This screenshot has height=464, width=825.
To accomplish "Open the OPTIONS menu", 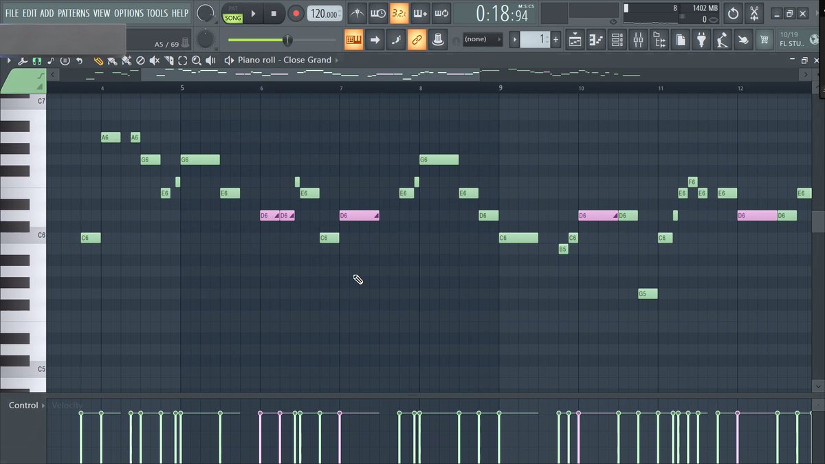I will (x=129, y=13).
